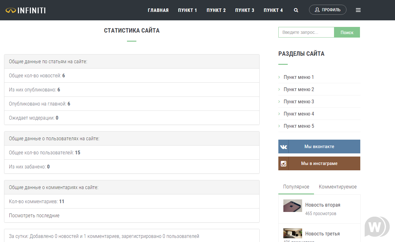Open sidebar link Пункт меню 3
The width and height of the screenshot is (395, 242).
(298, 102)
